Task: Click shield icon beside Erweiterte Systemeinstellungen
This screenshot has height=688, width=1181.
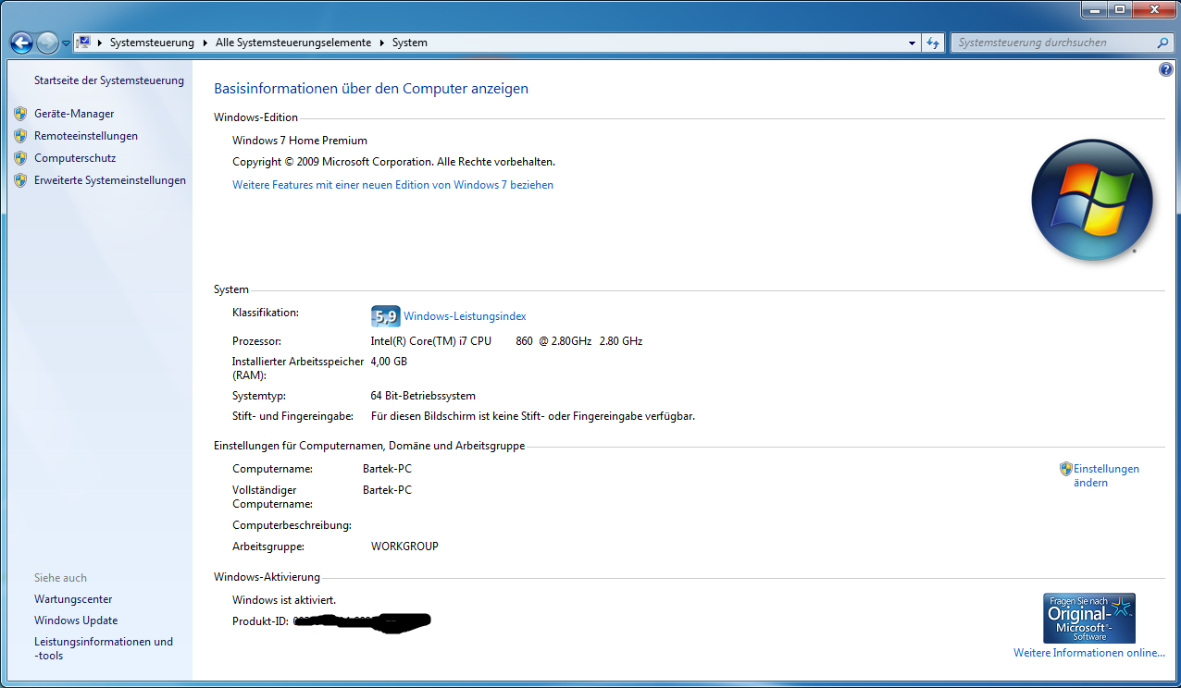Action: [20, 180]
